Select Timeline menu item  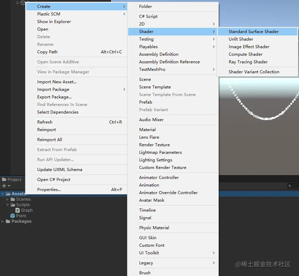pyautogui.click(x=173, y=210)
